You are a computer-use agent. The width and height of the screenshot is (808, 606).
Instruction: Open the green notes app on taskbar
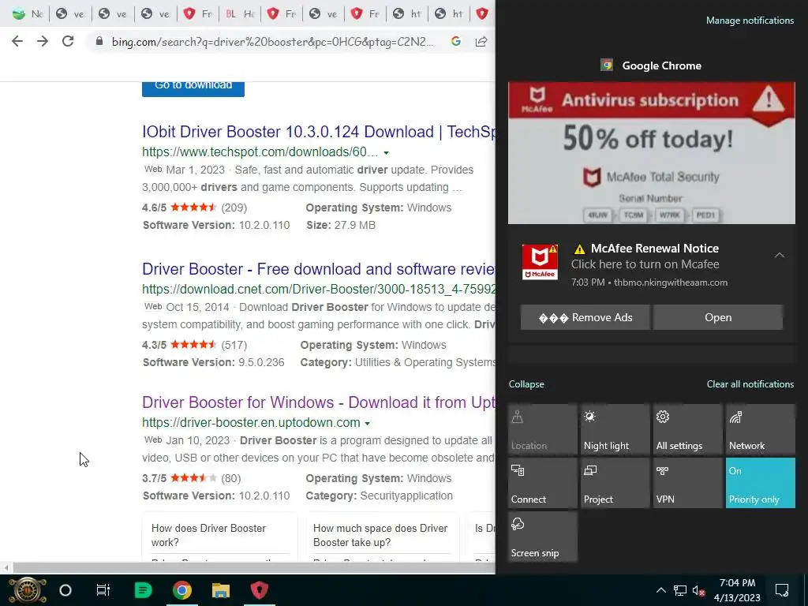point(143,590)
